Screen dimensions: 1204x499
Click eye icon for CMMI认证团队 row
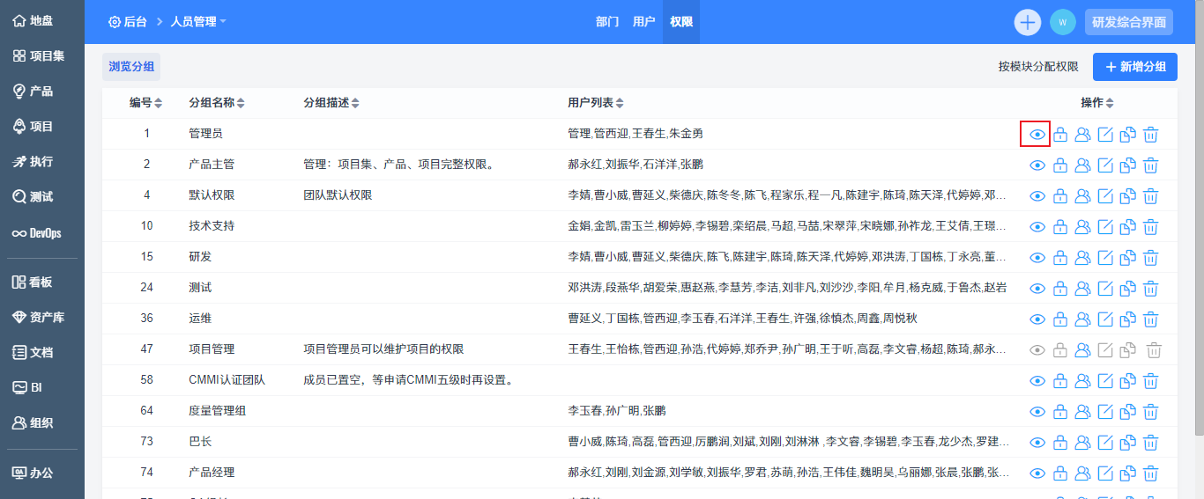pos(1037,381)
